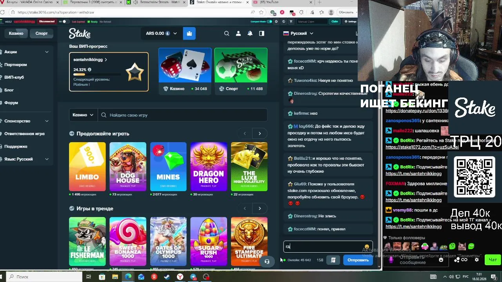502x282 pixels.
Task: Expand the Спонсорство sidebar section
Action: tap(27, 121)
